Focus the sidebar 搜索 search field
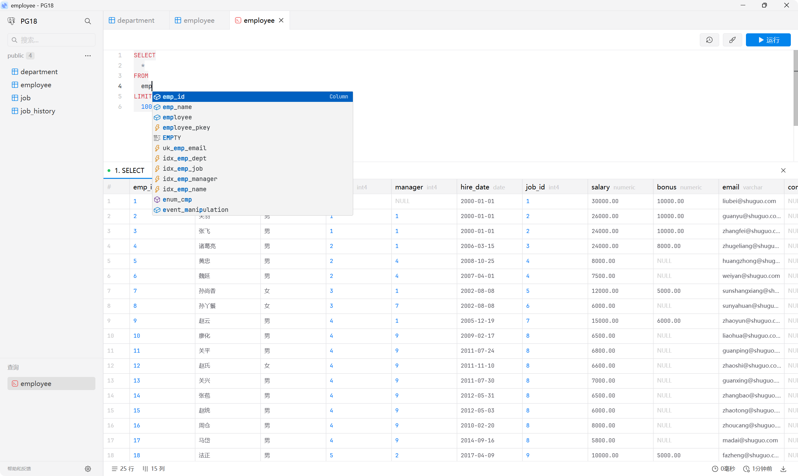Screen dimensions: 798x476 click(x=51, y=40)
